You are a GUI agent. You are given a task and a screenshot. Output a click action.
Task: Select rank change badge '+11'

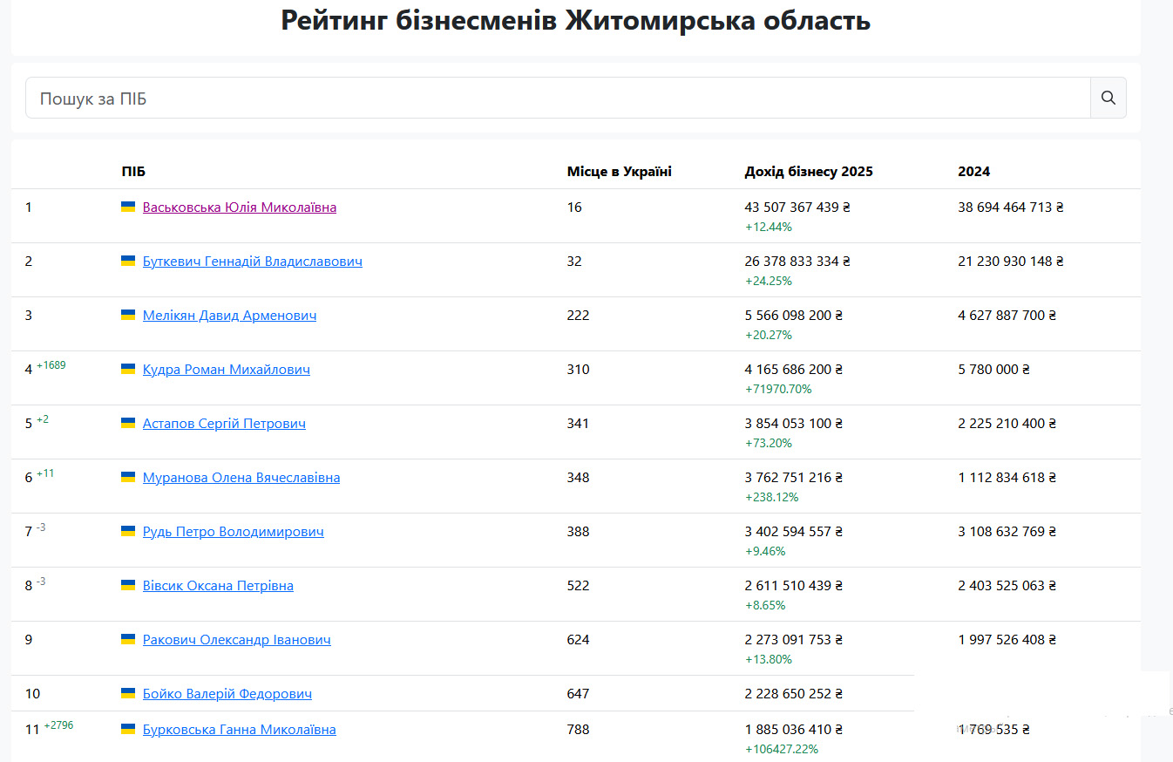tap(45, 473)
